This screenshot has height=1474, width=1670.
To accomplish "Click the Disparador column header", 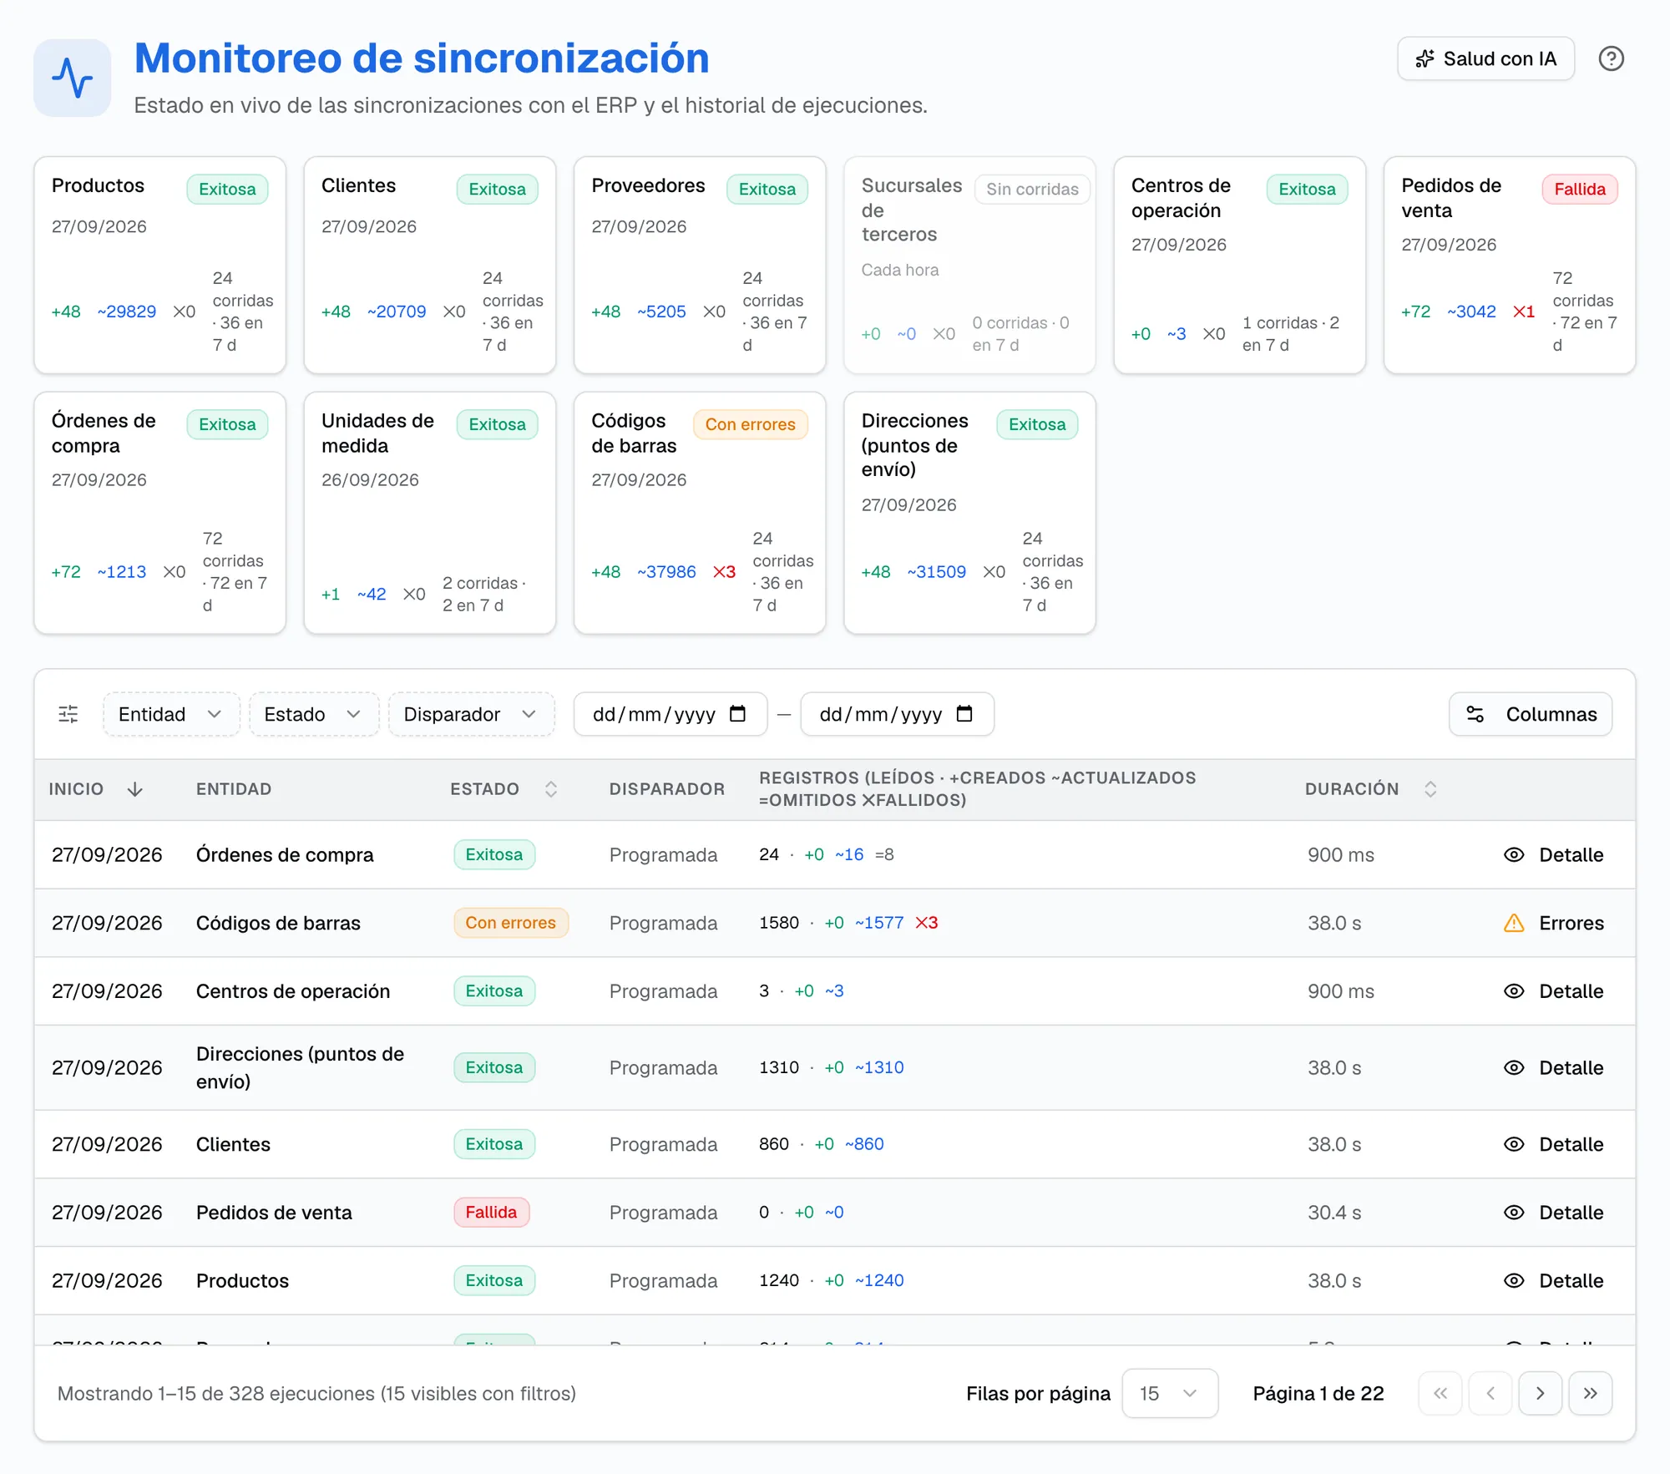I will pos(667,789).
